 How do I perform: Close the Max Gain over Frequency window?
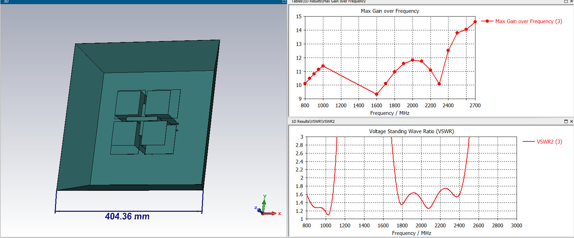[x=572, y=1]
